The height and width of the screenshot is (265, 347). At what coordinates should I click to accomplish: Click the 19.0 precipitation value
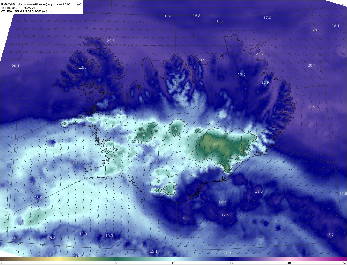[259, 192]
